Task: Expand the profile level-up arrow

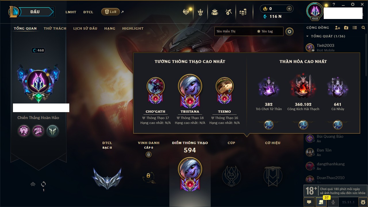Action: pos(33,184)
